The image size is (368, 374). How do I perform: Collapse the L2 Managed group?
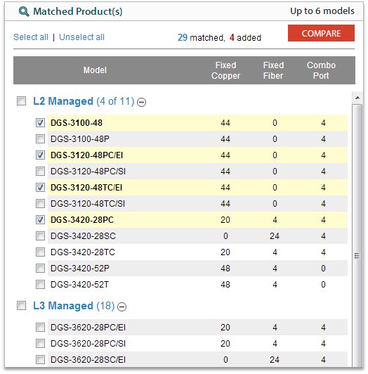pos(141,103)
